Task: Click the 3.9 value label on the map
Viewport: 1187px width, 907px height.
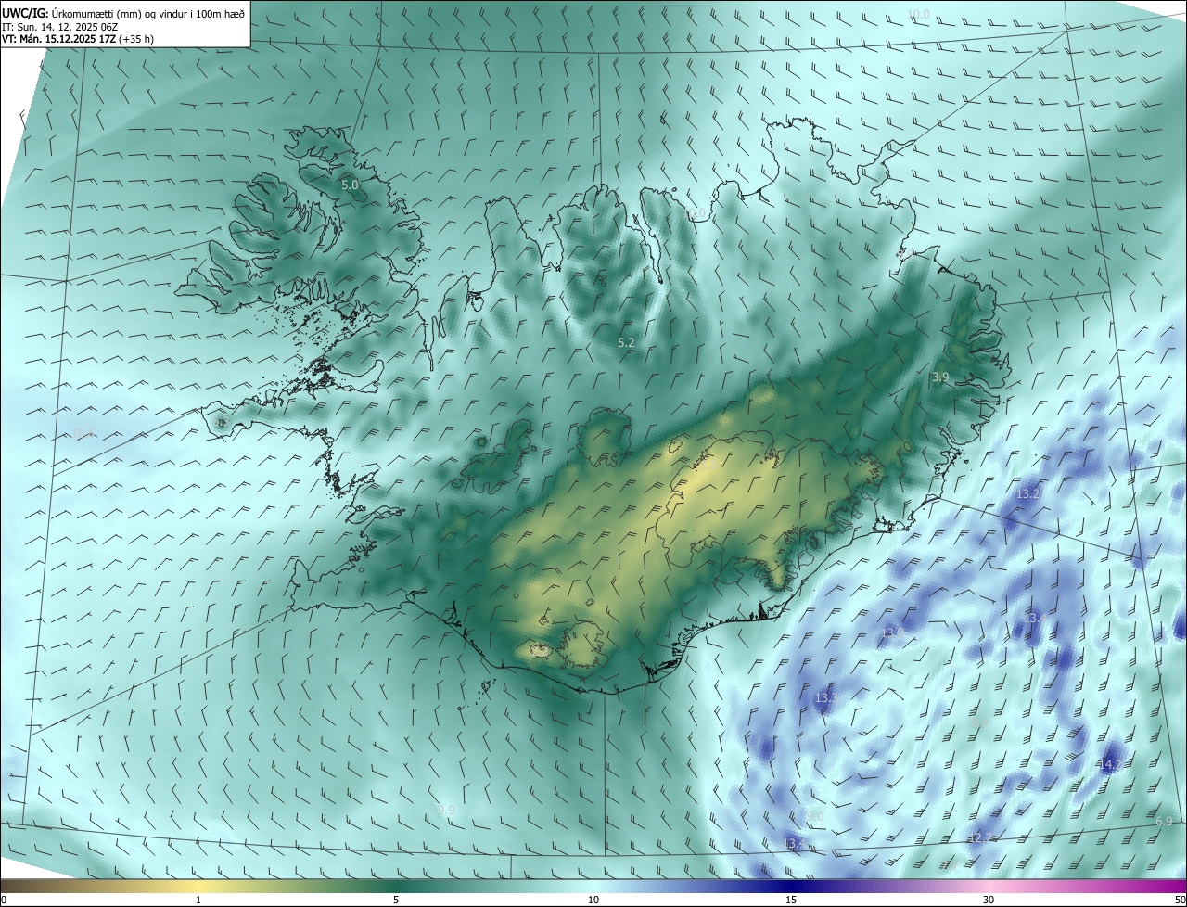Action: coord(940,377)
